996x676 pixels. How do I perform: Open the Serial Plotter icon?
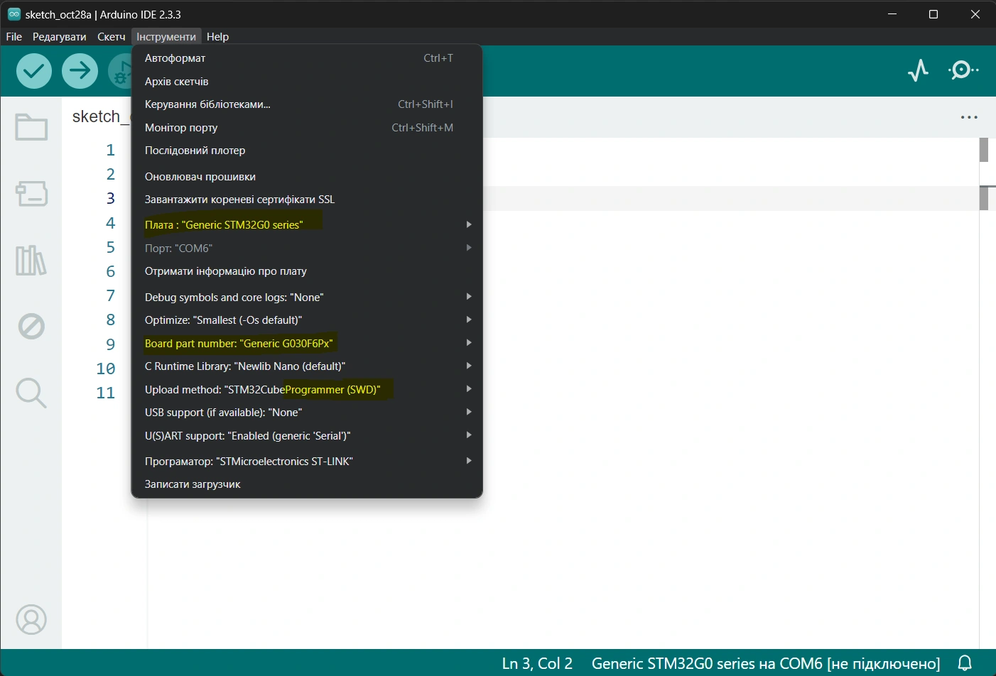point(918,70)
